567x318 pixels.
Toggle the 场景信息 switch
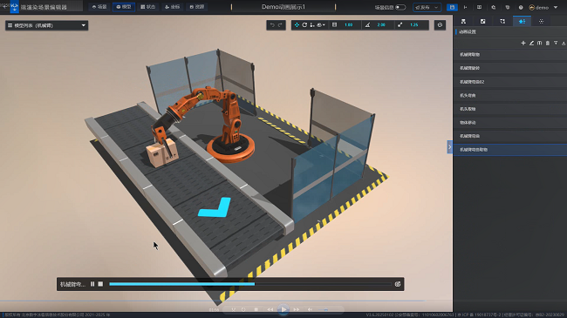[x=400, y=7]
